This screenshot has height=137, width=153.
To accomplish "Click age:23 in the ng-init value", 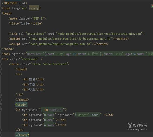I will point(131,54).
